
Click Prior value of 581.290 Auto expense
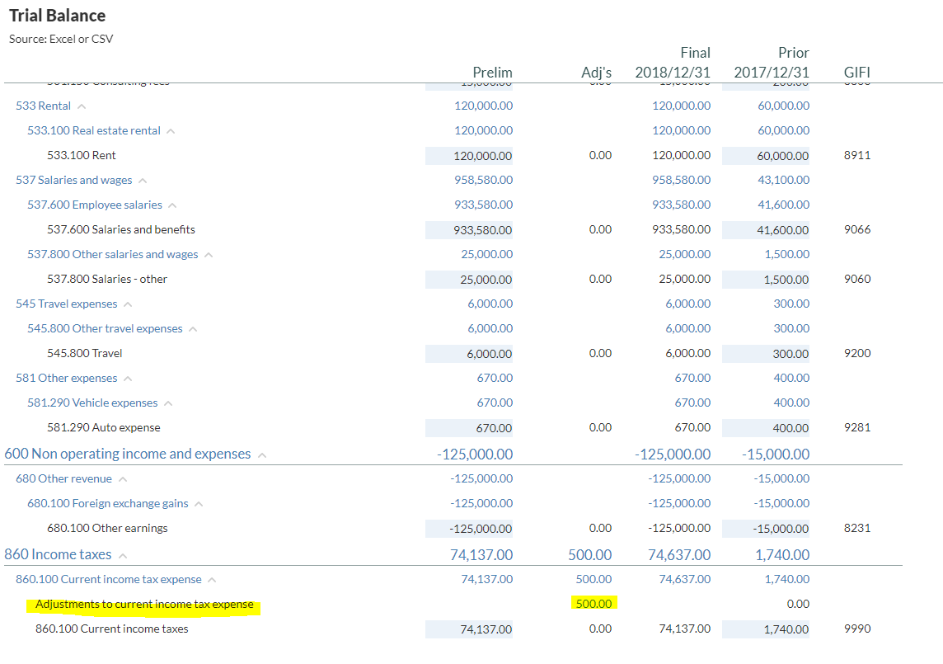(765, 428)
